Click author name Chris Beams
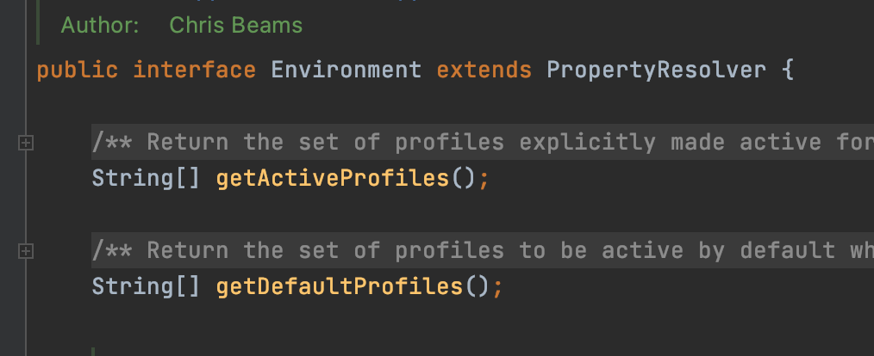Image resolution: width=874 pixels, height=356 pixels. pyautogui.click(x=236, y=25)
